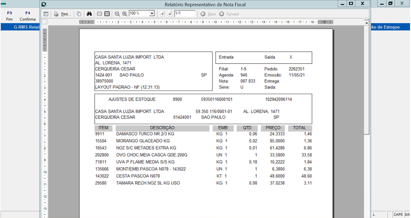The height and width of the screenshot is (218, 411).
Task: Click the zoom in magnifier
Action: [x=125, y=14]
